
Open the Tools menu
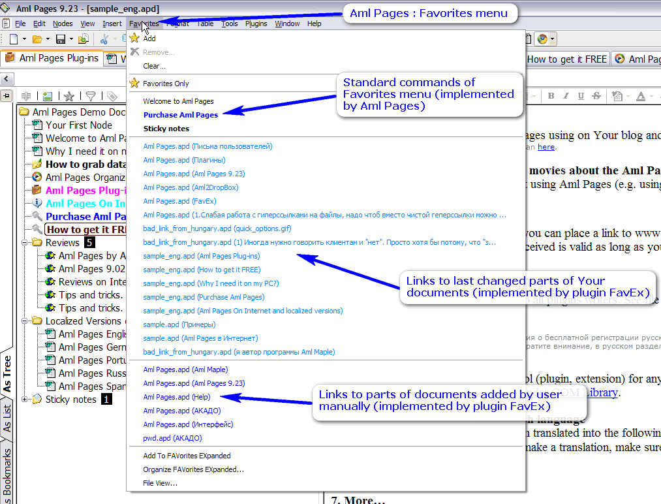coord(230,24)
